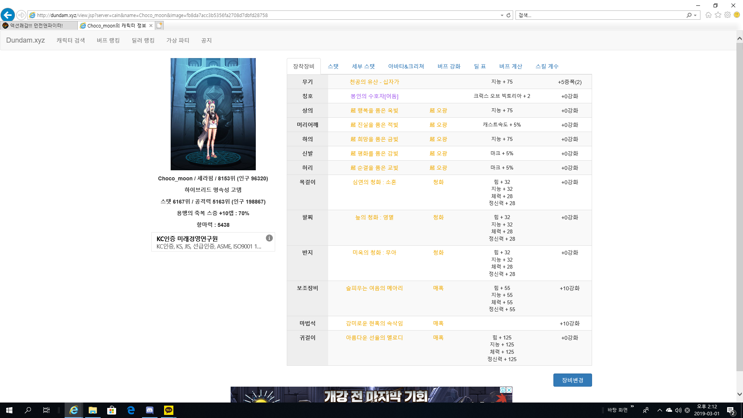Open the new tab button
This screenshot has height=418, width=743.
159,26
